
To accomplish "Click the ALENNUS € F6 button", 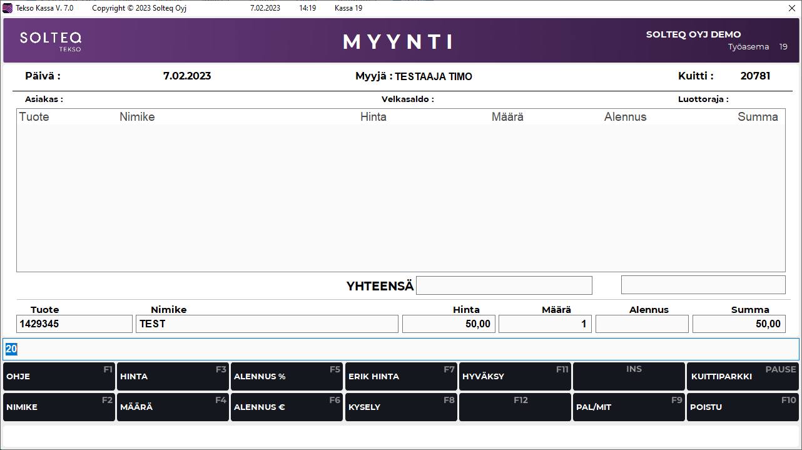I will pyautogui.click(x=287, y=407).
